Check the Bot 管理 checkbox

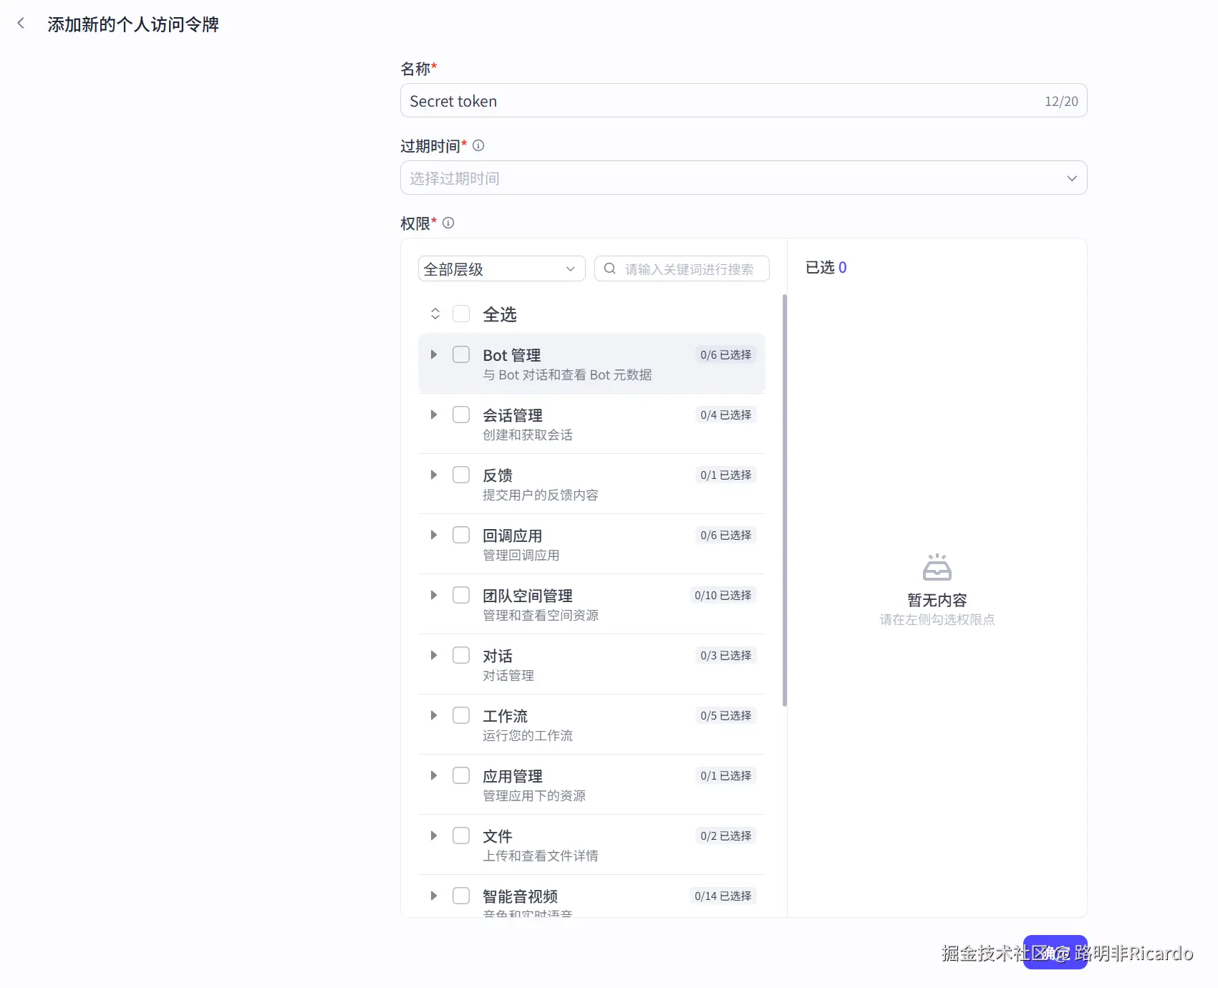pos(461,354)
